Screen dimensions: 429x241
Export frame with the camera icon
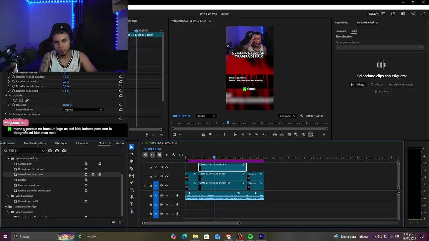click(x=289, y=134)
